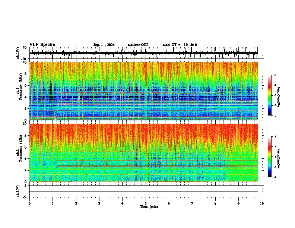Click the ch.1 voltage waveform trace panel
The height and width of the screenshot is (228, 295).
(x=146, y=53)
